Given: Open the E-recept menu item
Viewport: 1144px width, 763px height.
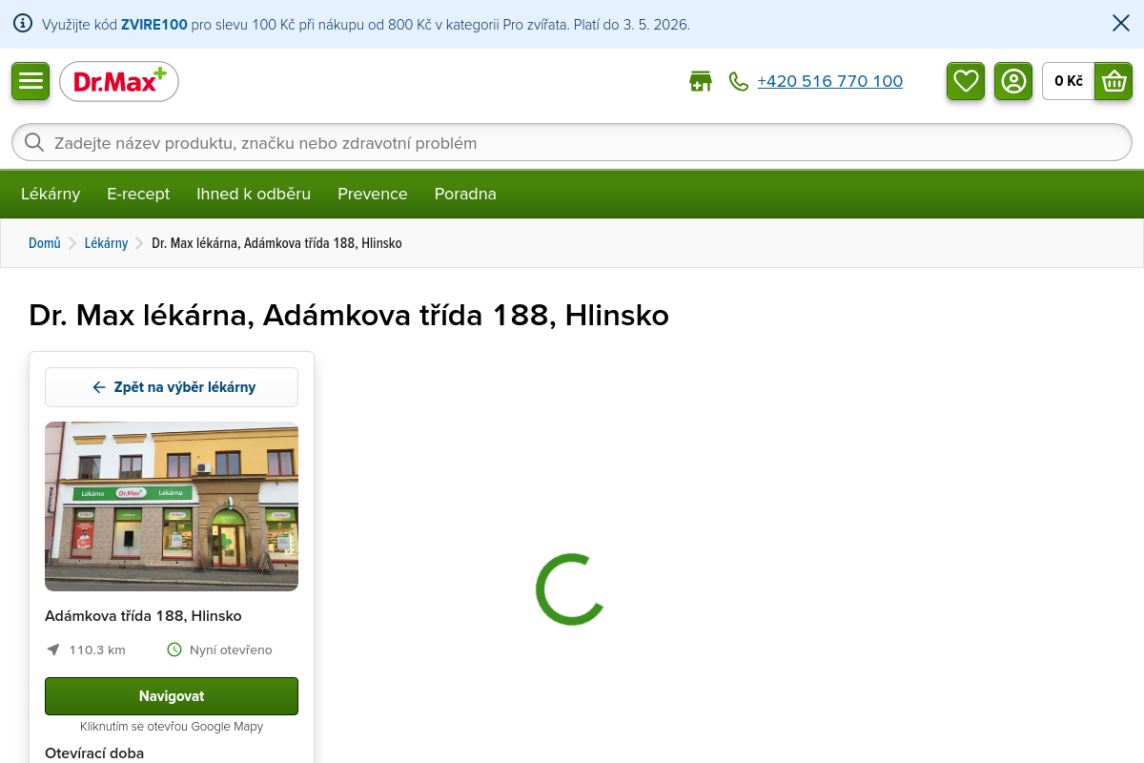Looking at the screenshot, I should (138, 194).
